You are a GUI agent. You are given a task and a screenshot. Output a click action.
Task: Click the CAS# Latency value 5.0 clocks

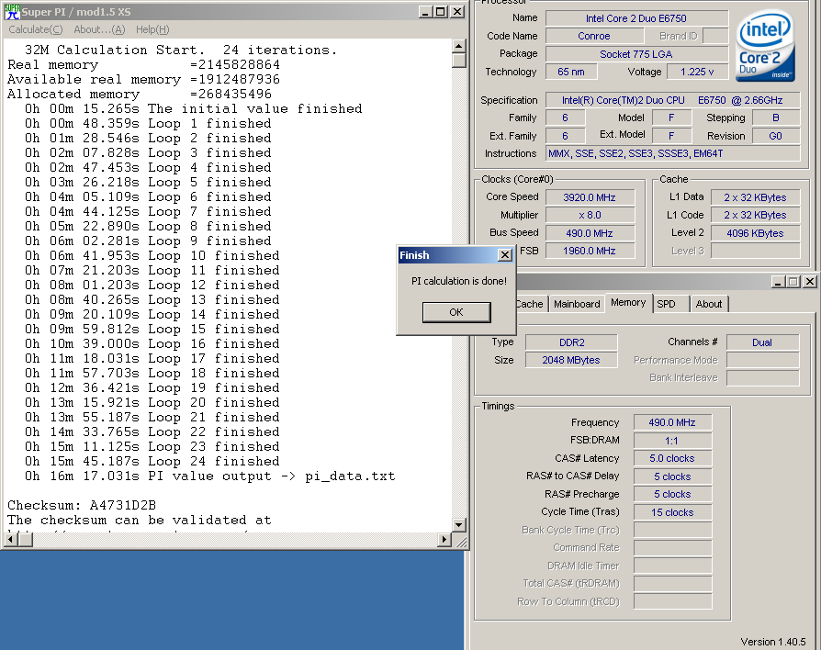(672, 458)
